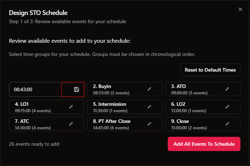The image size is (250, 166).
Task: Click Add All Events To Schedule
Action: (204, 144)
